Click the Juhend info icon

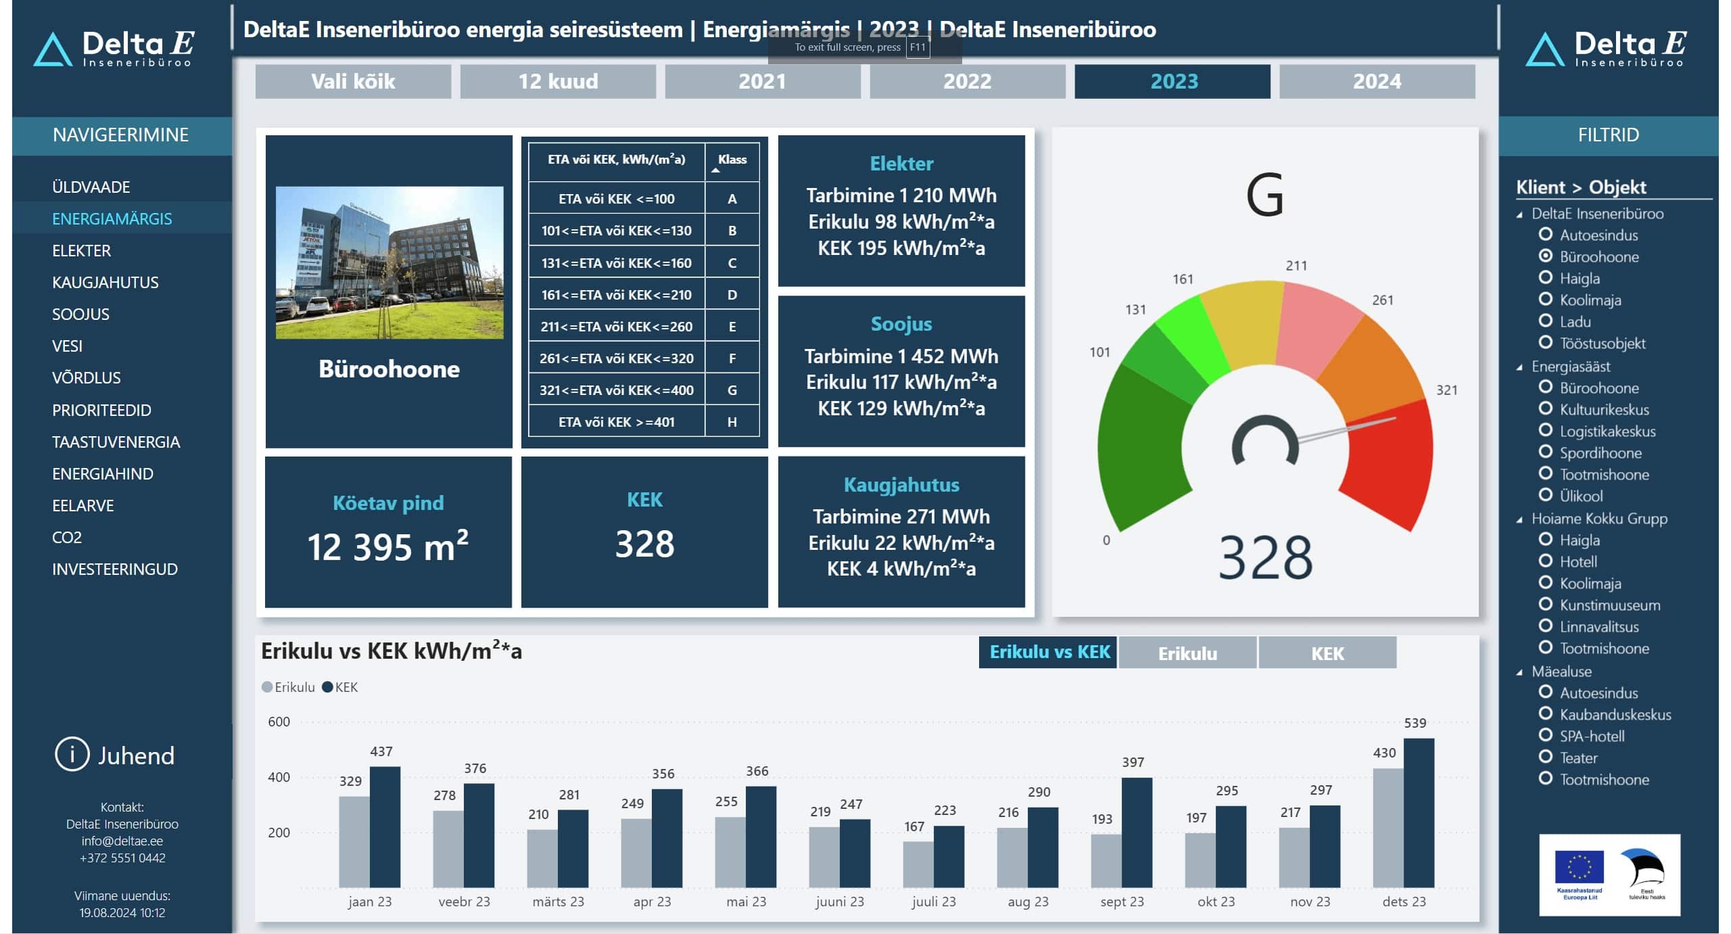[72, 754]
